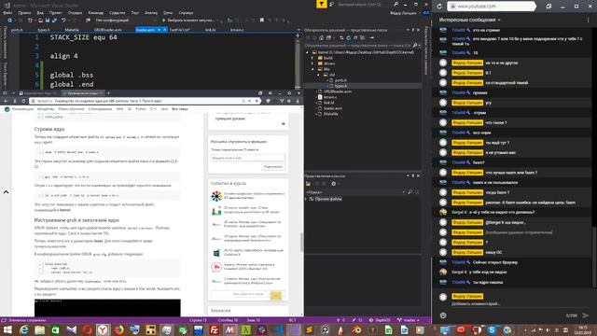The height and width of the screenshot is (336, 597).
Task: Open the YouTube chat more options menu
Action: (x=589, y=20)
